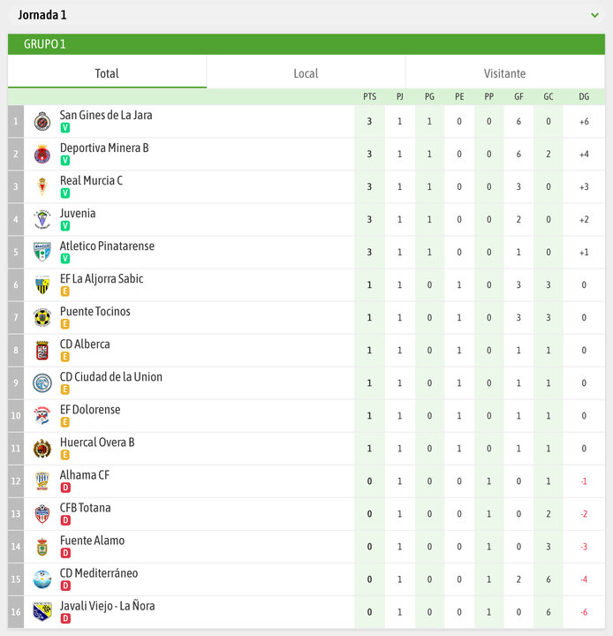Click the Deportiva Minera B team crest
Screen dimensions: 613x636
[42, 155]
